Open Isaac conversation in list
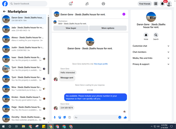Screen dimensions: 176x129 click(24, 59)
